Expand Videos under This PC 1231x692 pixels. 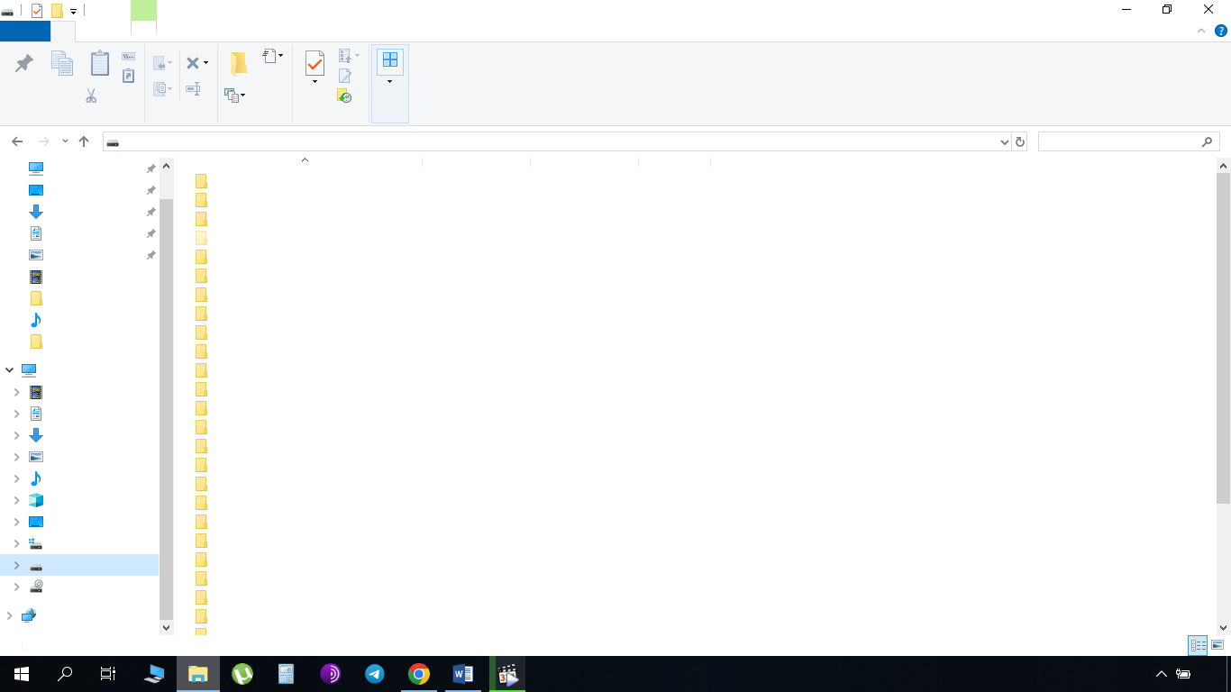[16, 392]
